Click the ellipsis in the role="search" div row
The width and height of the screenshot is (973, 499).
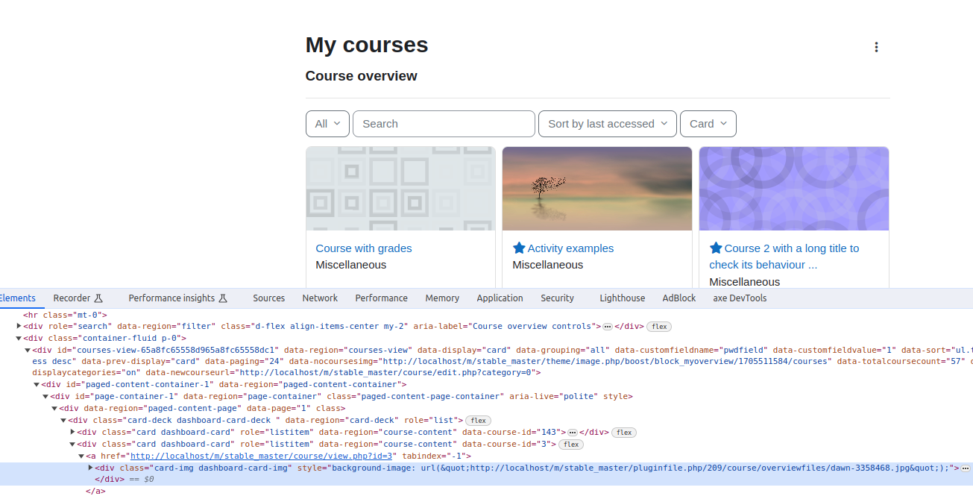[x=608, y=327]
